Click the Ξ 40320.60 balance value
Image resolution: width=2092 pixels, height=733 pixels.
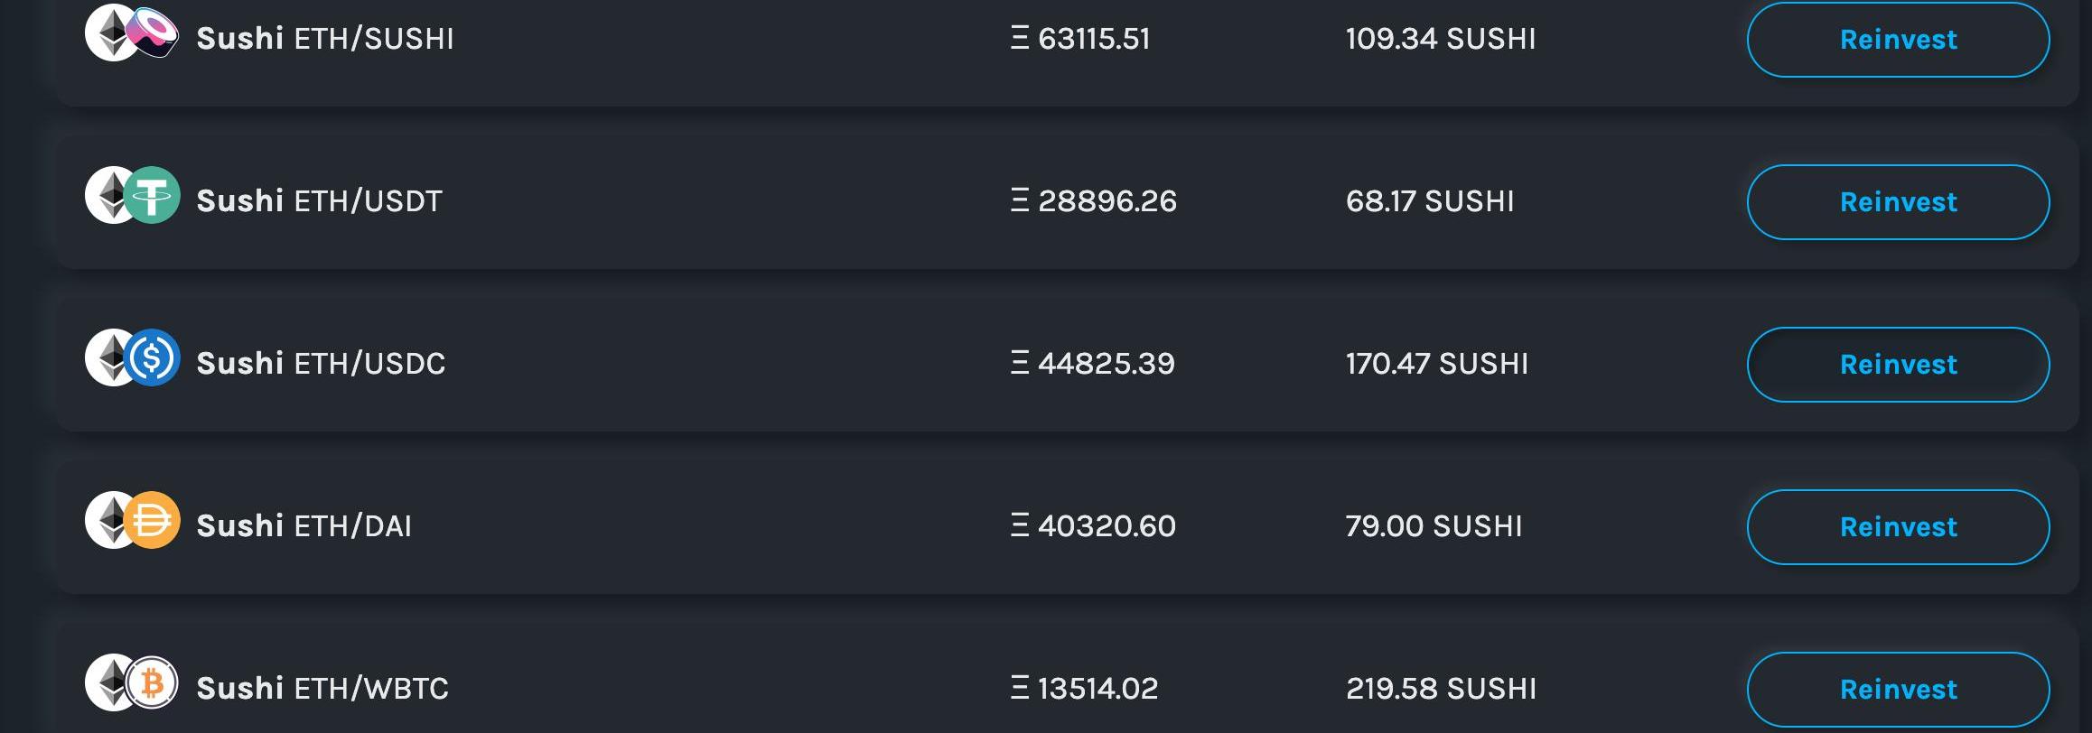1093,526
